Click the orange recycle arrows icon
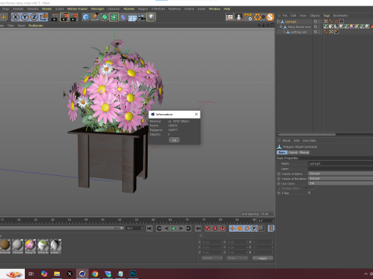The image size is (373, 279). pos(257,17)
